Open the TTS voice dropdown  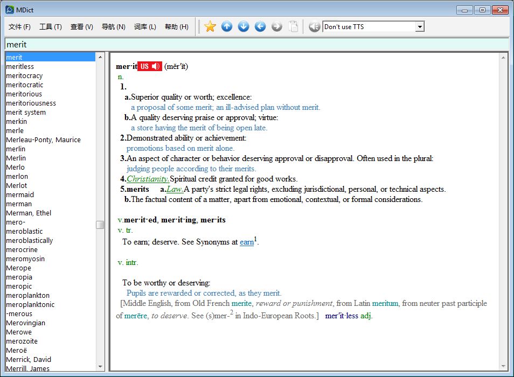tap(420, 27)
